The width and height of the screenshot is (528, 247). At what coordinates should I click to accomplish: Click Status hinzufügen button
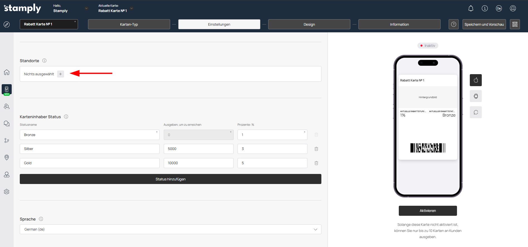click(170, 179)
